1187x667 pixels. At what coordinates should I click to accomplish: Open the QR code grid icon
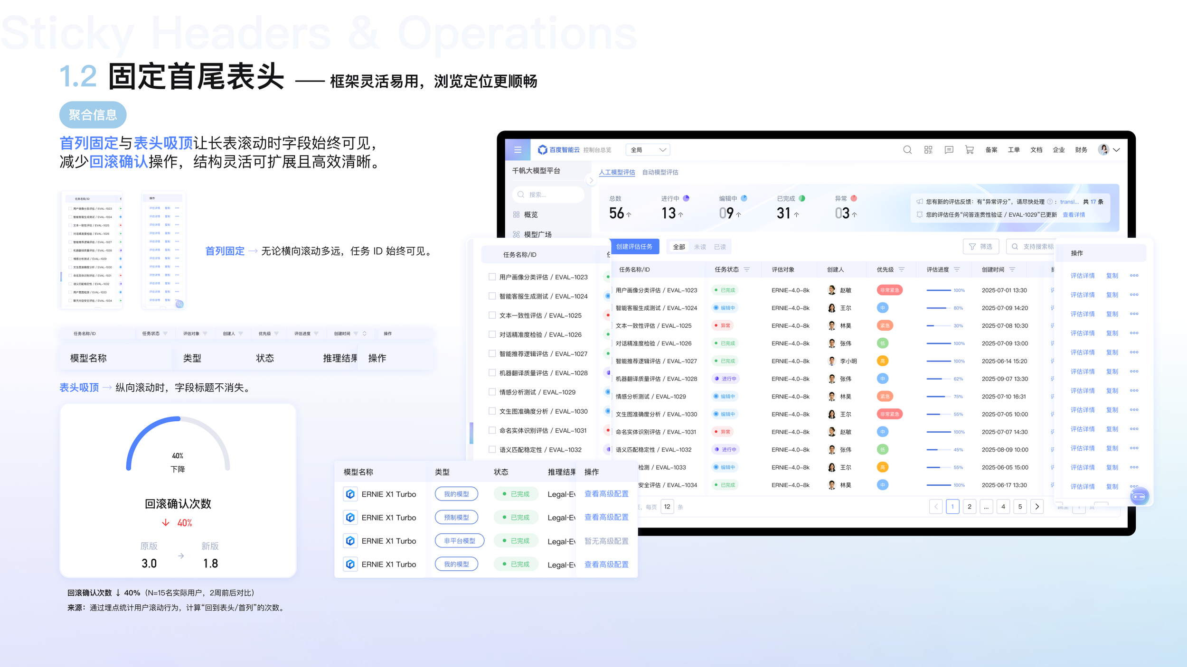pyautogui.click(x=928, y=150)
